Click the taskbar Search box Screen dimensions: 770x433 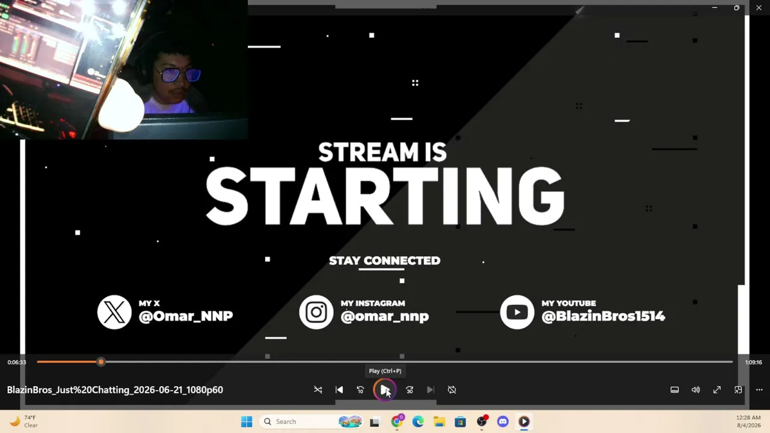(x=310, y=422)
